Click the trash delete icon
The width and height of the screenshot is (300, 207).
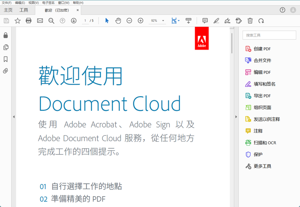pyautogui.click(x=250, y=21)
